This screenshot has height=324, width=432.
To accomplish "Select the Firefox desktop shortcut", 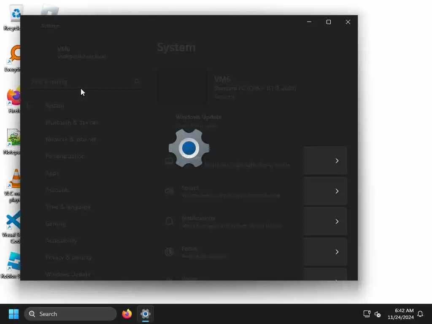I will pos(13,100).
